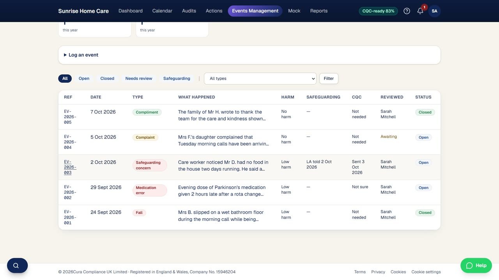Open the help question mark icon
Image resolution: width=499 pixels, height=280 pixels.
click(x=407, y=11)
